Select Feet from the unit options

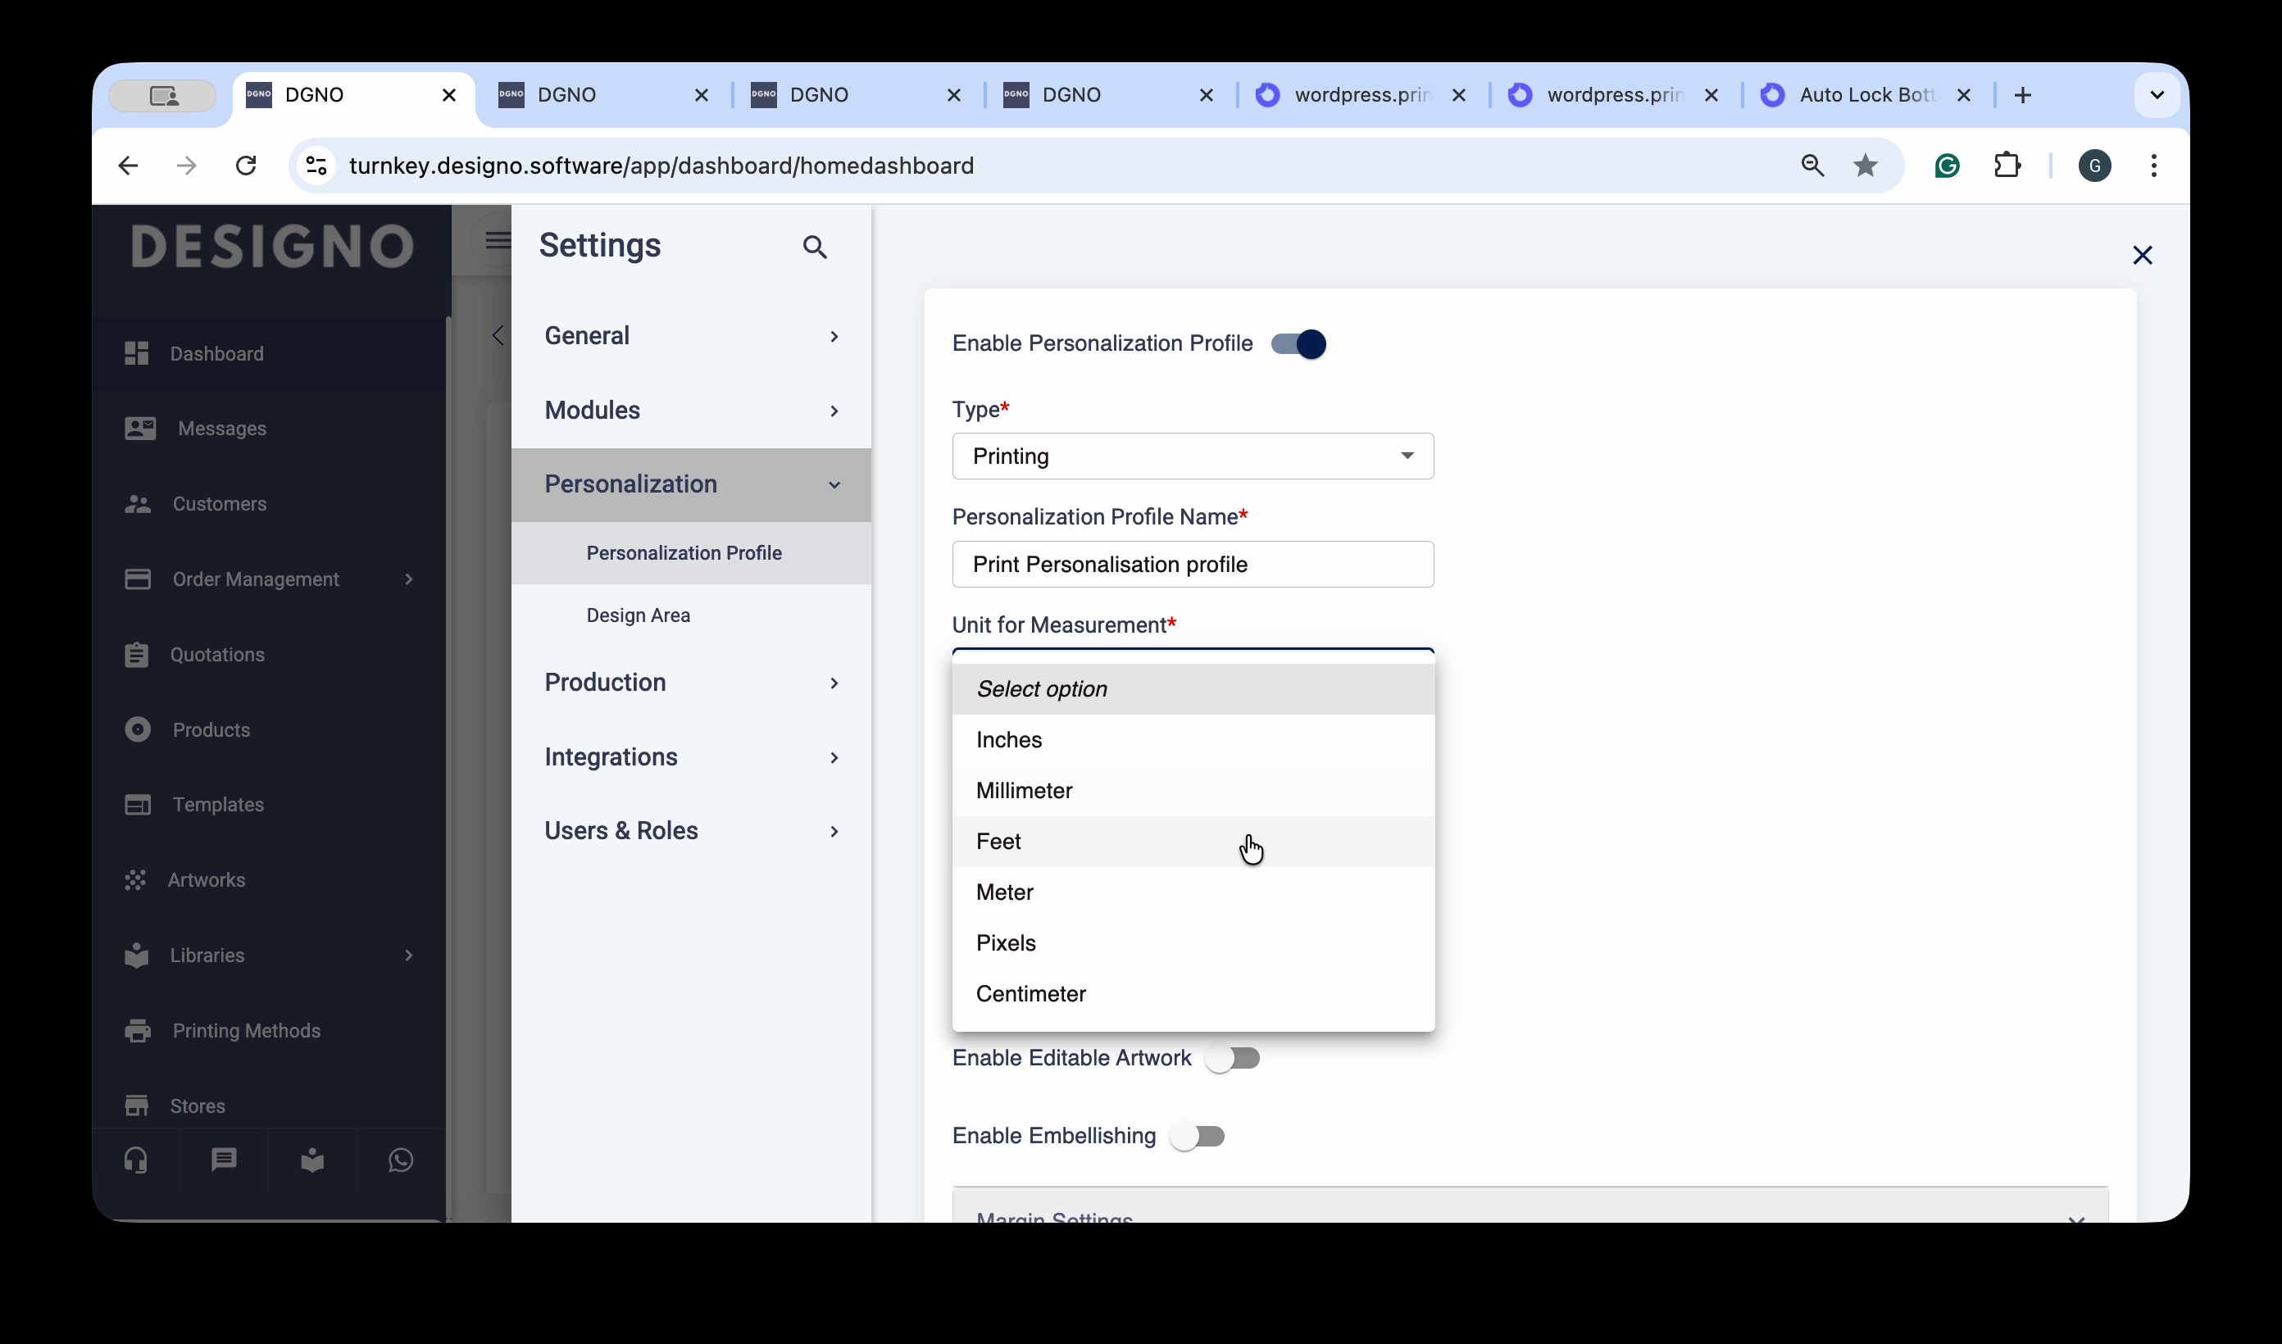coord(1000,842)
